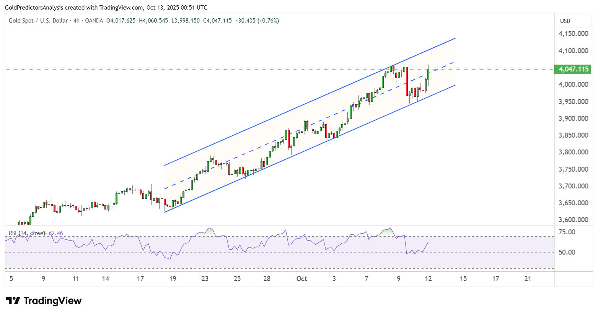Click the RSI value 62.46
Image resolution: width=598 pixels, height=315 pixels.
(56, 233)
